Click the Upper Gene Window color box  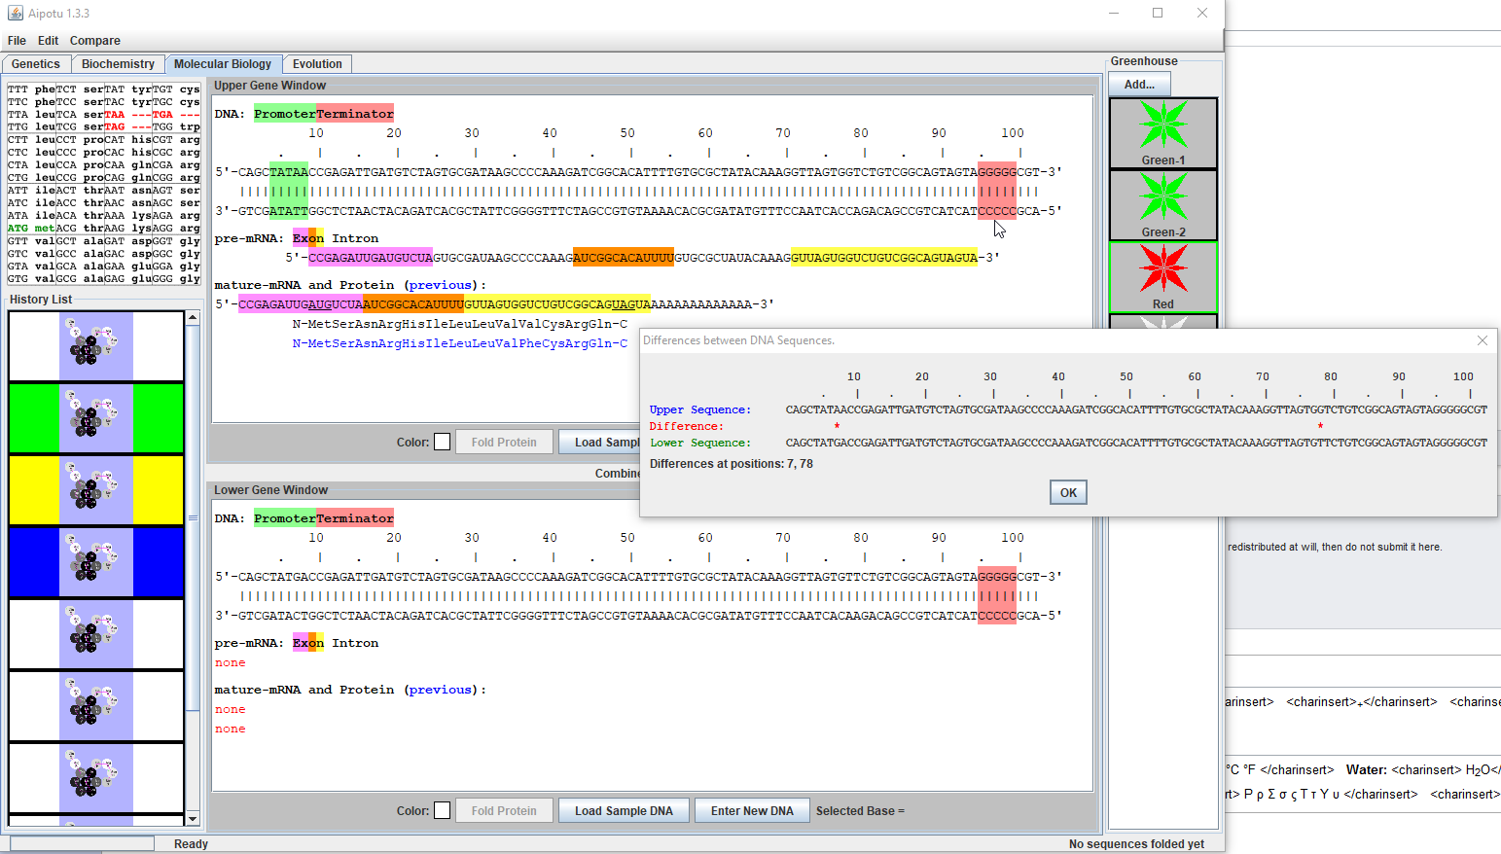[442, 442]
